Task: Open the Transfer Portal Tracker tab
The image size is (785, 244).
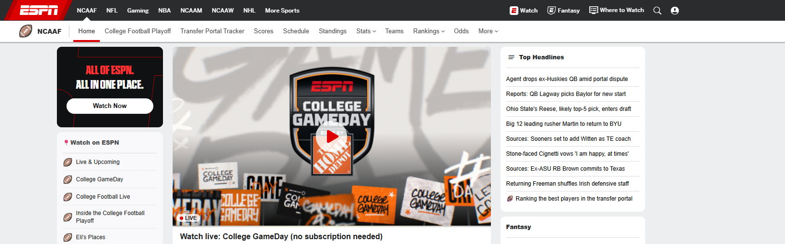Action: 212,31
